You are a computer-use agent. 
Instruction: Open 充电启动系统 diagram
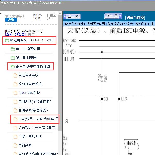click(x=28, y=75)
